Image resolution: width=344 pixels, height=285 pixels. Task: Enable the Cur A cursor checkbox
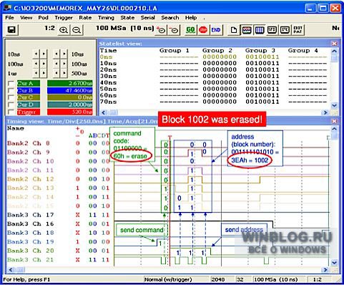click(11, 84)
